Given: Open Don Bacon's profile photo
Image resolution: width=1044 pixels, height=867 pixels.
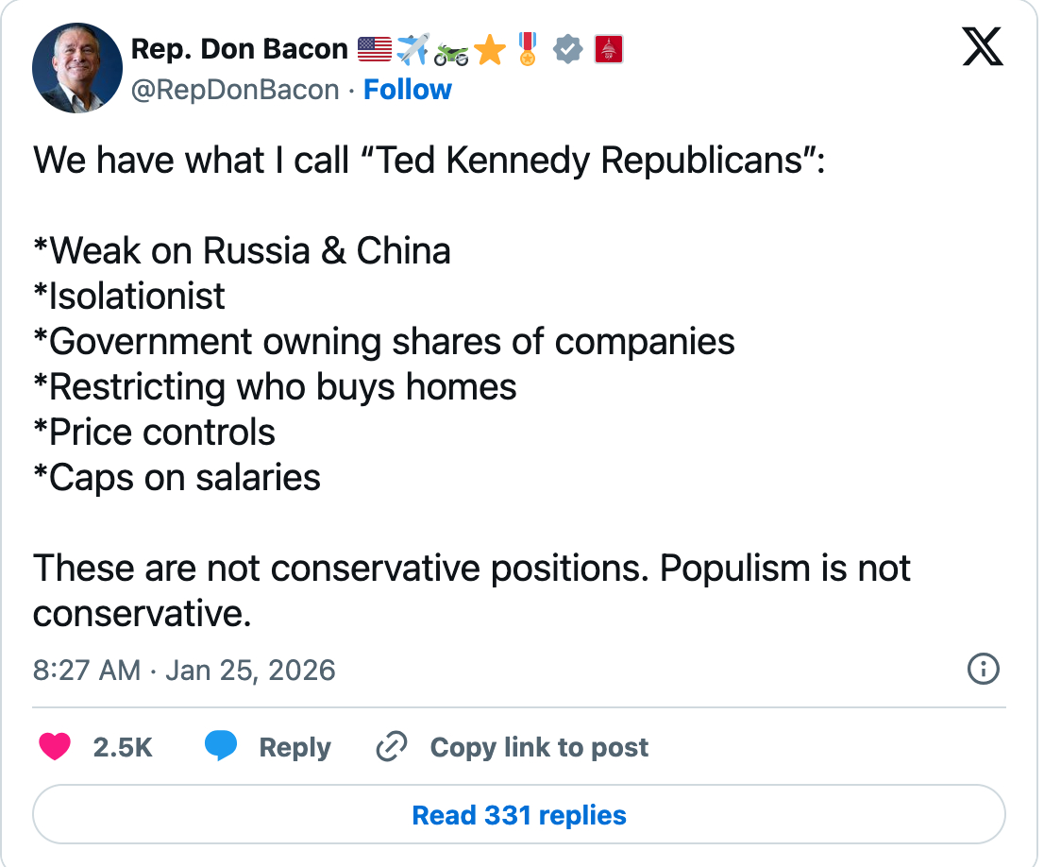Looking at the screenshot, I should 77,68.
